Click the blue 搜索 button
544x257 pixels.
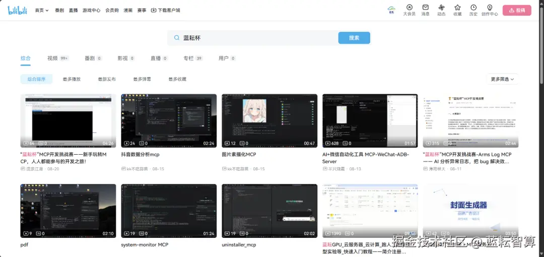pyautogui.click(x=354, y=38)
